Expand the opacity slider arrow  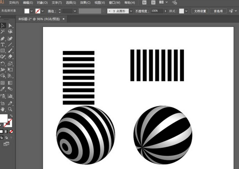[x=166, y=11]
